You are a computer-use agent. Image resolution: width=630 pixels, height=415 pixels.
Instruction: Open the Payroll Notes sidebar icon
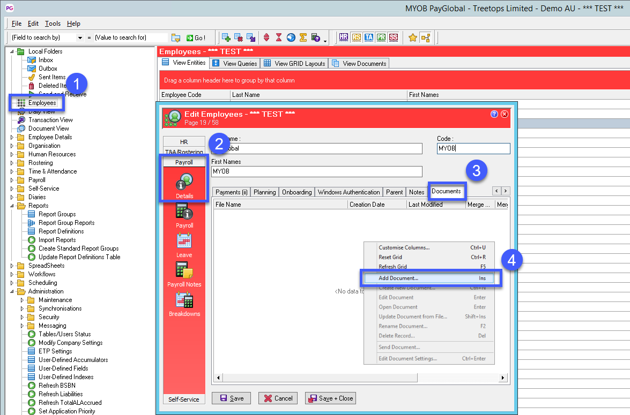click(x=184, y=274)
